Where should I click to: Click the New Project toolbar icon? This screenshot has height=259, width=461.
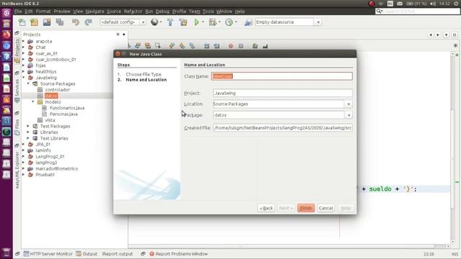click(x=34, y=22)
